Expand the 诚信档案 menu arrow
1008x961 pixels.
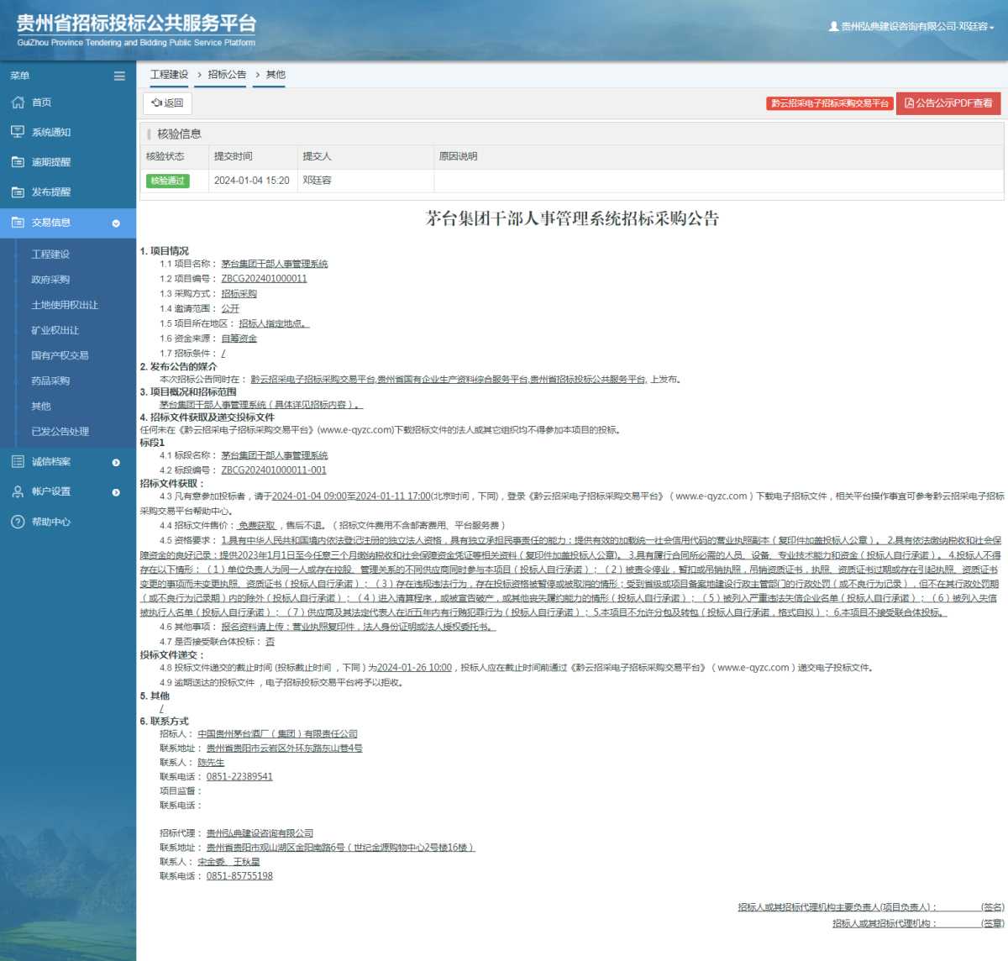pos(116,462)
